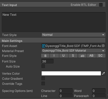Open the Font Asset object picker circle icon
This screenshot has height=99, width=108.
[x=103, y=46]
